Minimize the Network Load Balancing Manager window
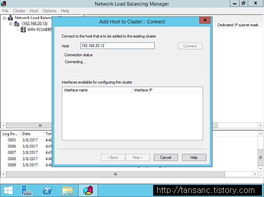This screenshot has height=197, width=264. 235,3
